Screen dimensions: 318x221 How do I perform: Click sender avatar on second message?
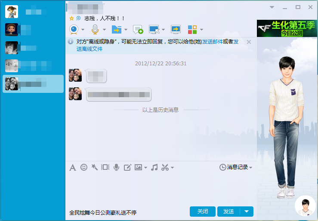75,94
